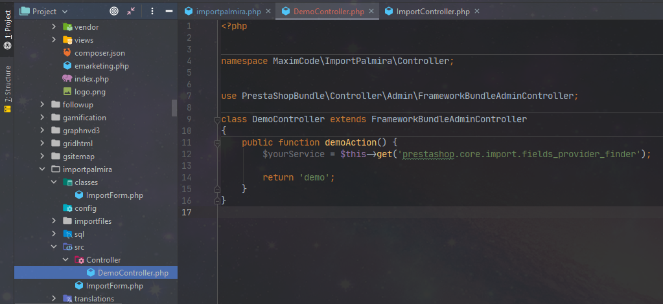This screenshot has height=304, width=663.
Task: Click the emarketing.php file icon
Action: 67,66
